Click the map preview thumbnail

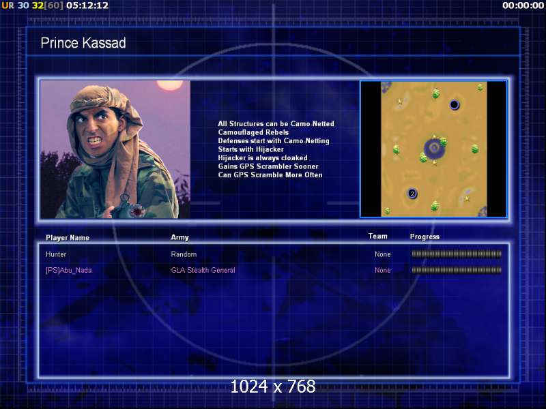tap(433, 149)
